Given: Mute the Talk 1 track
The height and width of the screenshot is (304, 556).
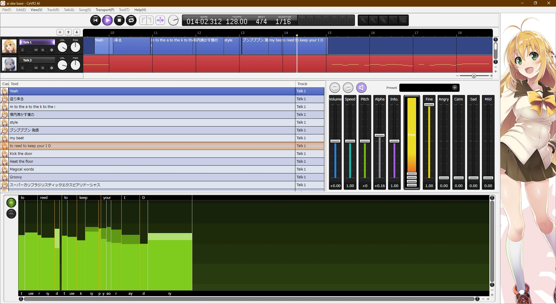Looking at the screenshot, I should 36,50.
